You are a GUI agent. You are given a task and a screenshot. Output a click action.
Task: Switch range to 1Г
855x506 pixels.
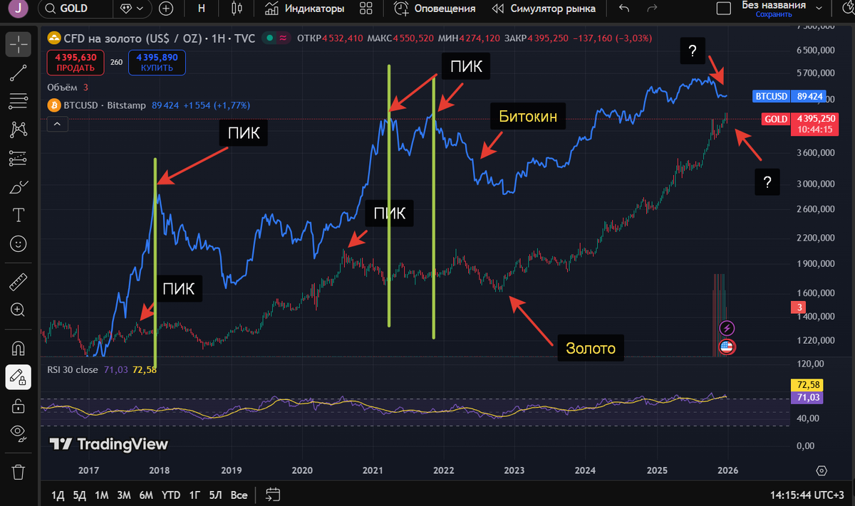(194, 495)
